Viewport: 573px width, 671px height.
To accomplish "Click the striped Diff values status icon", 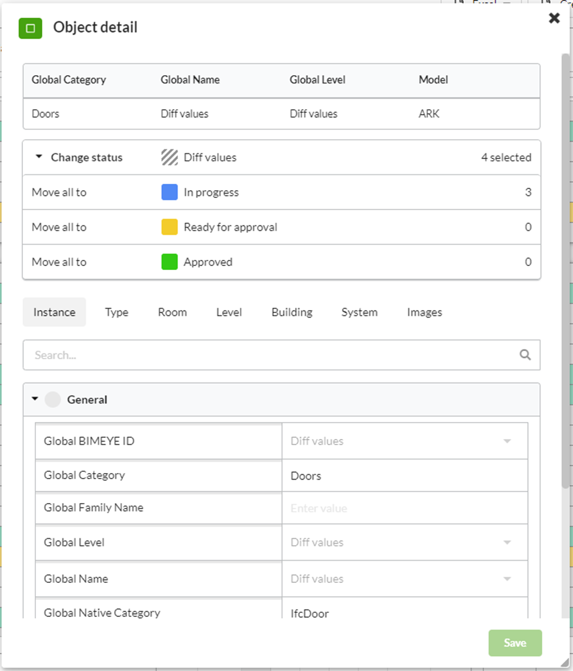I will tap(170, 157).
